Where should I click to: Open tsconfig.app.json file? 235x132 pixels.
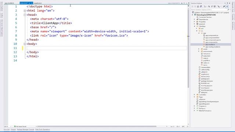(206, 85)
